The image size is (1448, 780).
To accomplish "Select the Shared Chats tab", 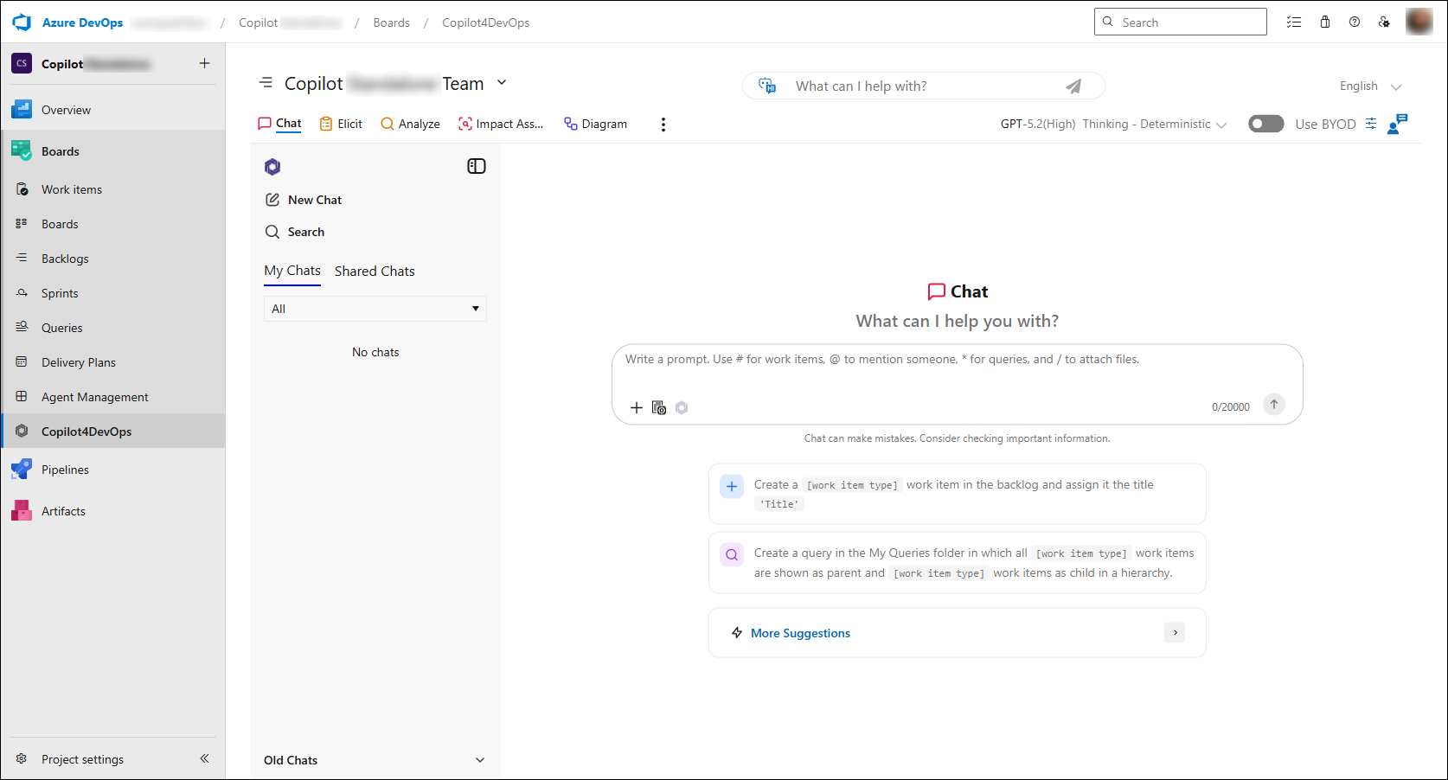I will [x=375, y=272].
